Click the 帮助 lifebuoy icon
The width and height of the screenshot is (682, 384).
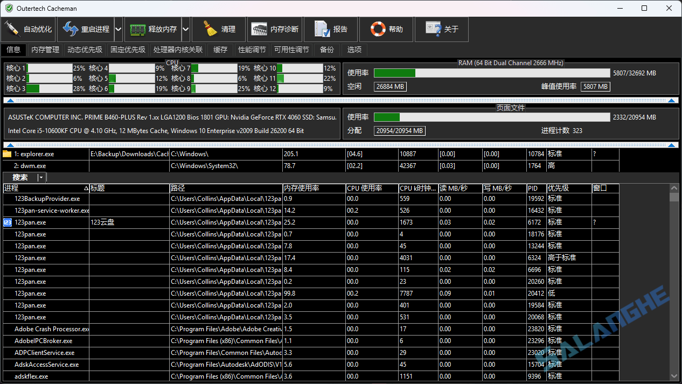[x=378, y=29]
